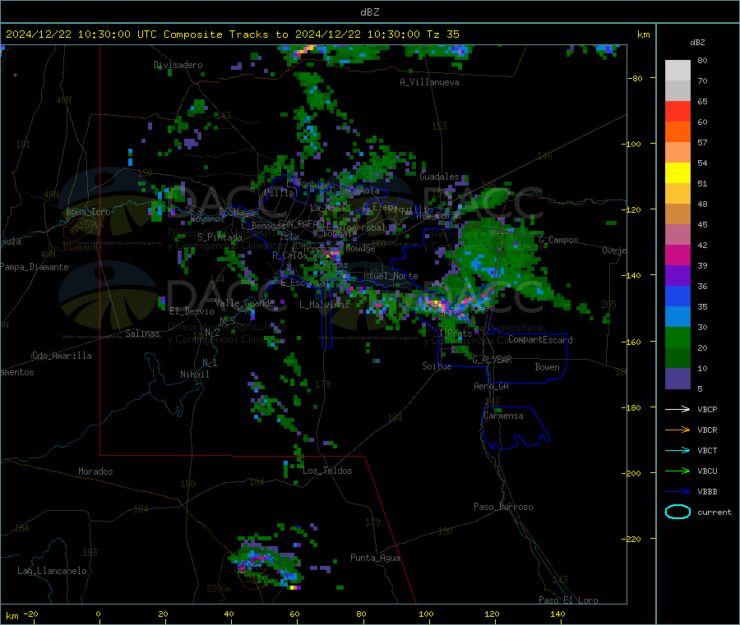Screen dimensions: 740x625
Task: Click the Nihuil map label
Action: pyautogui.click(x=195, y=375)
